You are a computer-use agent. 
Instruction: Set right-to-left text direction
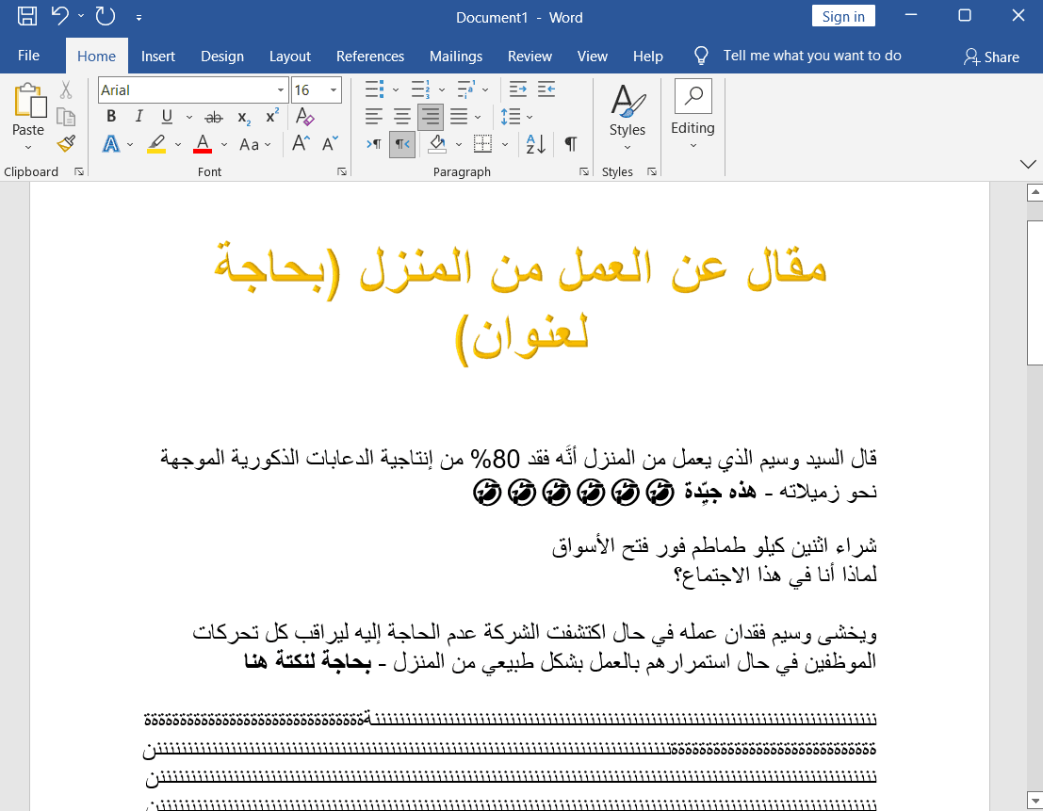pos(402,144)
